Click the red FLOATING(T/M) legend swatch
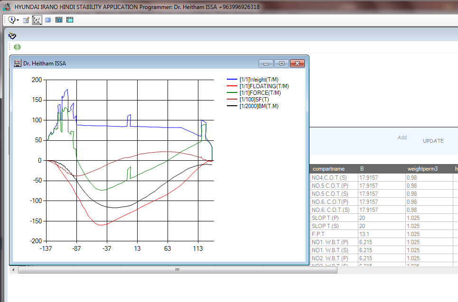The image size is (458, 302). pyautogui.click(x=232, y=86)
